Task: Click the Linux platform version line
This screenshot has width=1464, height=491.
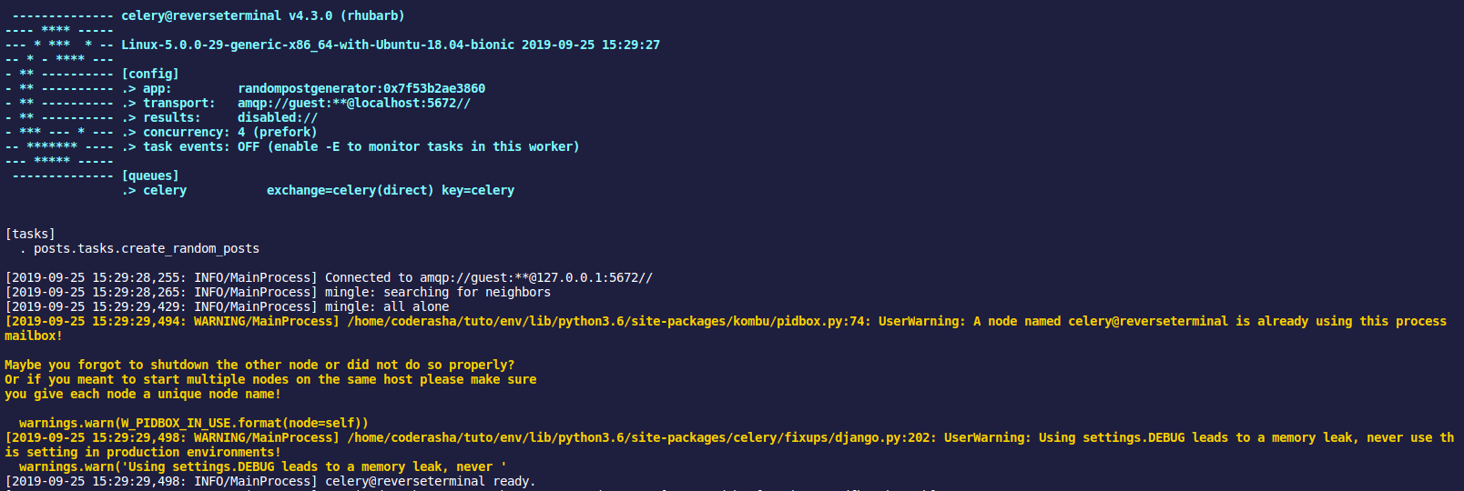Action: pos(391,45)
